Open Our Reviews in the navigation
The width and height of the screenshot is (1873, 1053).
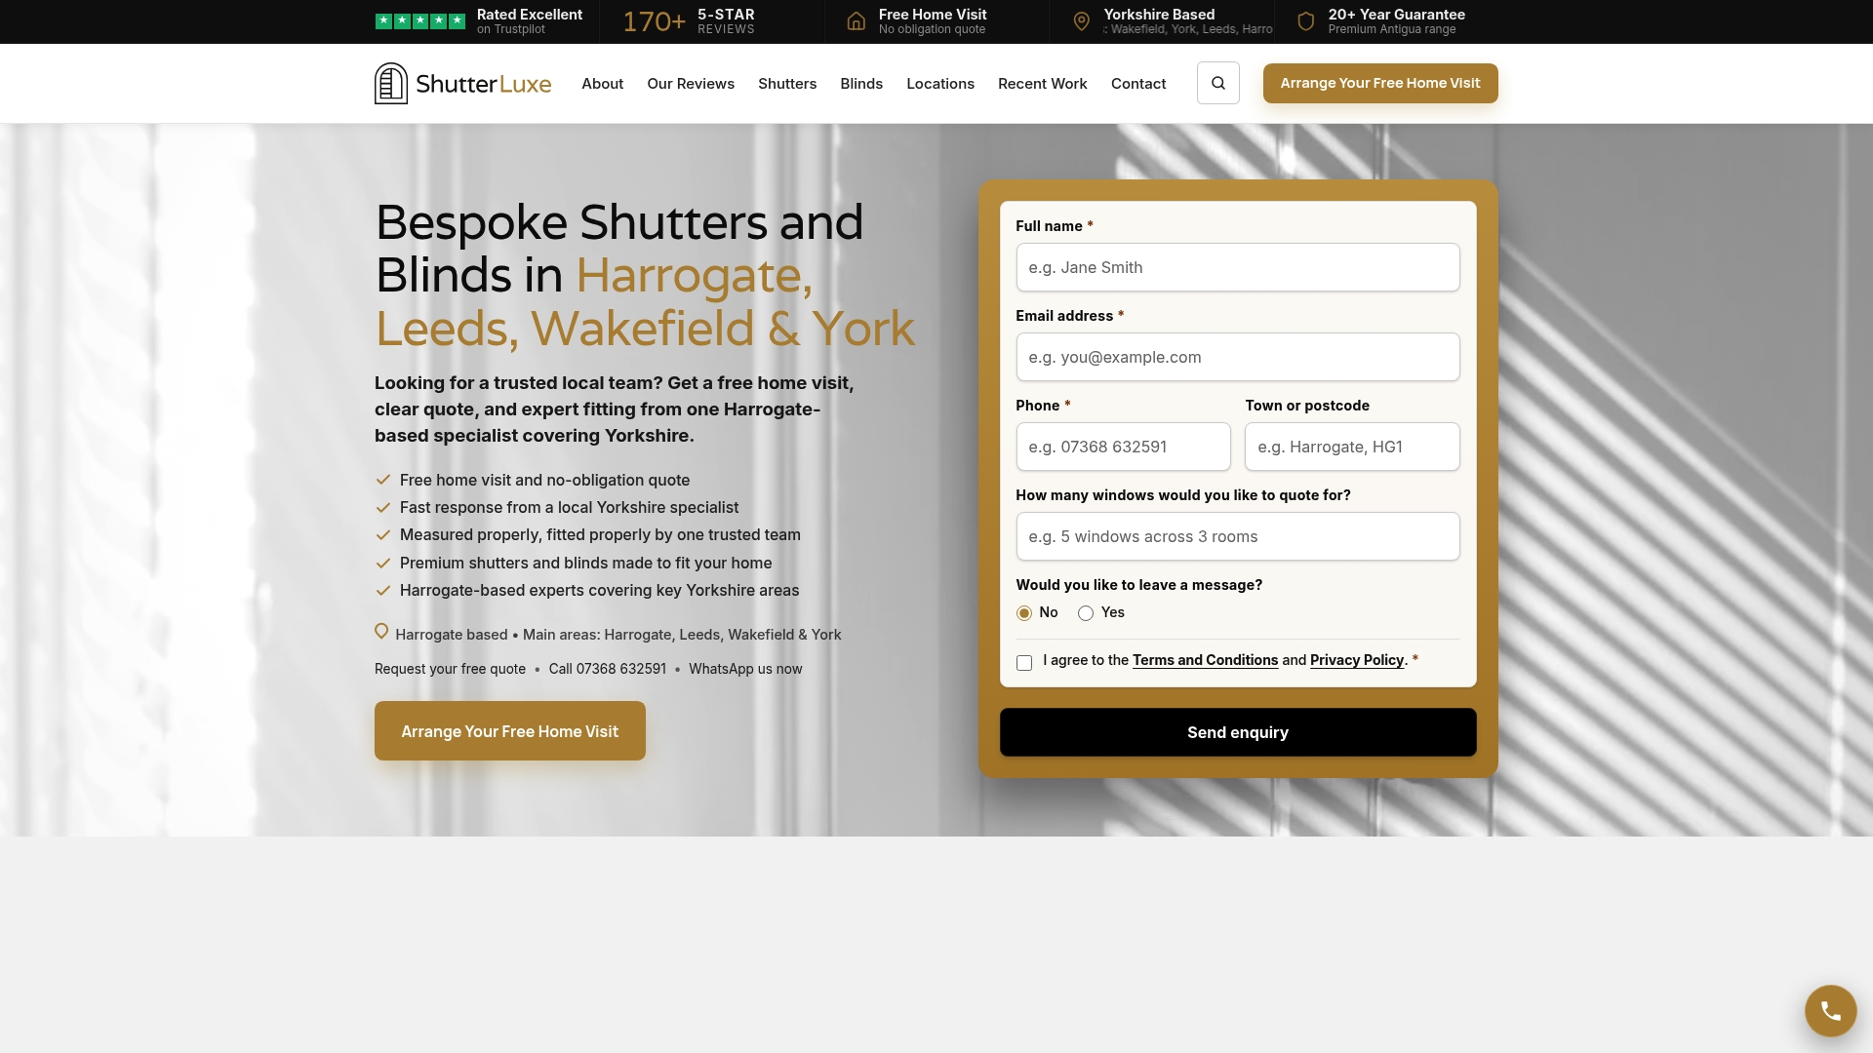pyautogui.click(x=691, y=84)
